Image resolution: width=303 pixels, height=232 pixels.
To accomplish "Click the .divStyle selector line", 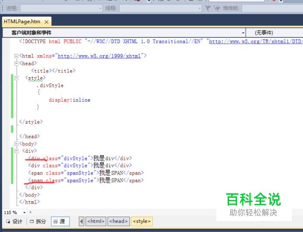I will click(x=50, y=86).
